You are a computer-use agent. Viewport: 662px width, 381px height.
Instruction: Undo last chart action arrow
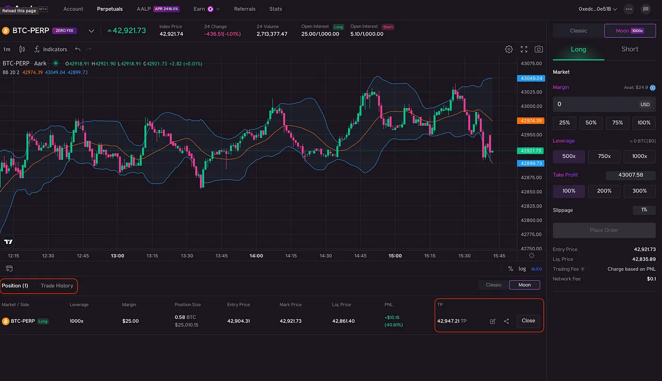(78, 49)
